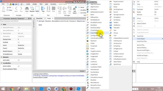The image size is (163, 91).
Task: Collapse the Localization properties section
Action: [x=2, y=63]
